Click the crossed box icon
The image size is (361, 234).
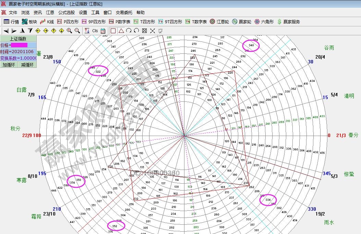pos(144,31)
